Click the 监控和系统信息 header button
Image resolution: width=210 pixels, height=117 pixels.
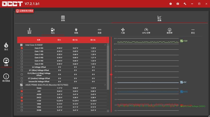pos(25,11)
